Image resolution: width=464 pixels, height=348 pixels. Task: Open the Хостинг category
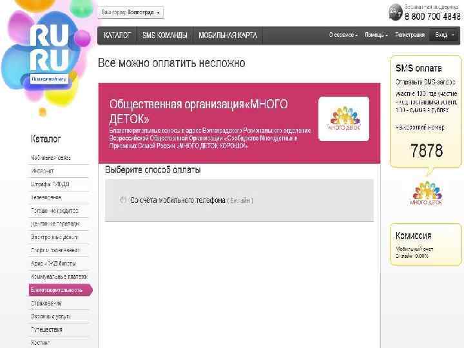click(41, 343)
